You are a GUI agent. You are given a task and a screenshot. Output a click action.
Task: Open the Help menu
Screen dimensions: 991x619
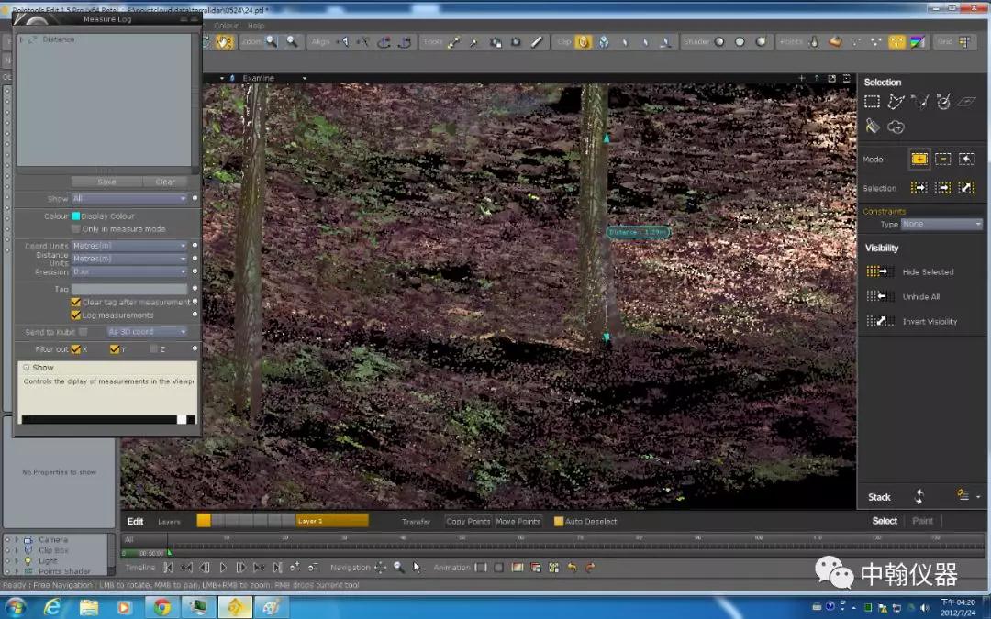pos(255,26)
